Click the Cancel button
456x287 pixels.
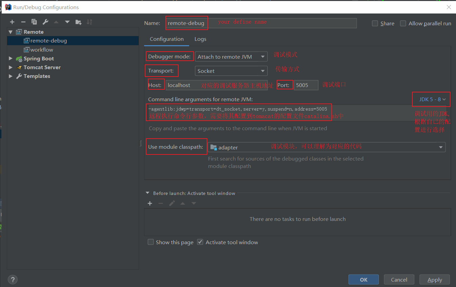click(399, 280)
